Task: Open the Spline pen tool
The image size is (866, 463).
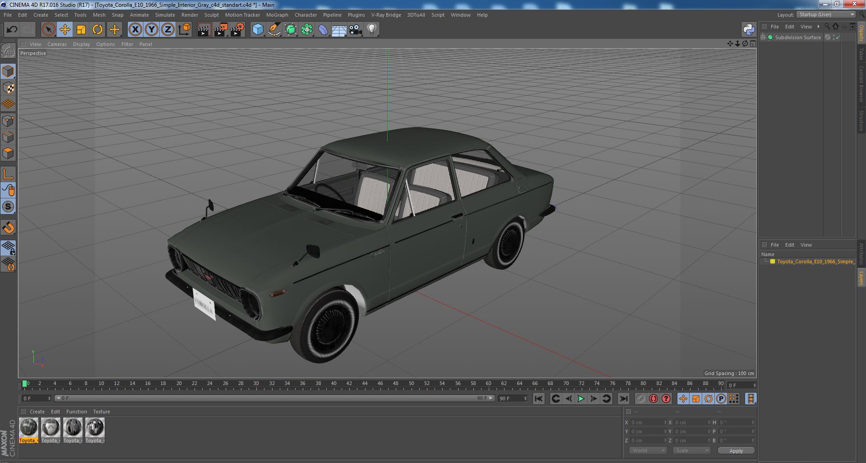Action: click(274, 30)
